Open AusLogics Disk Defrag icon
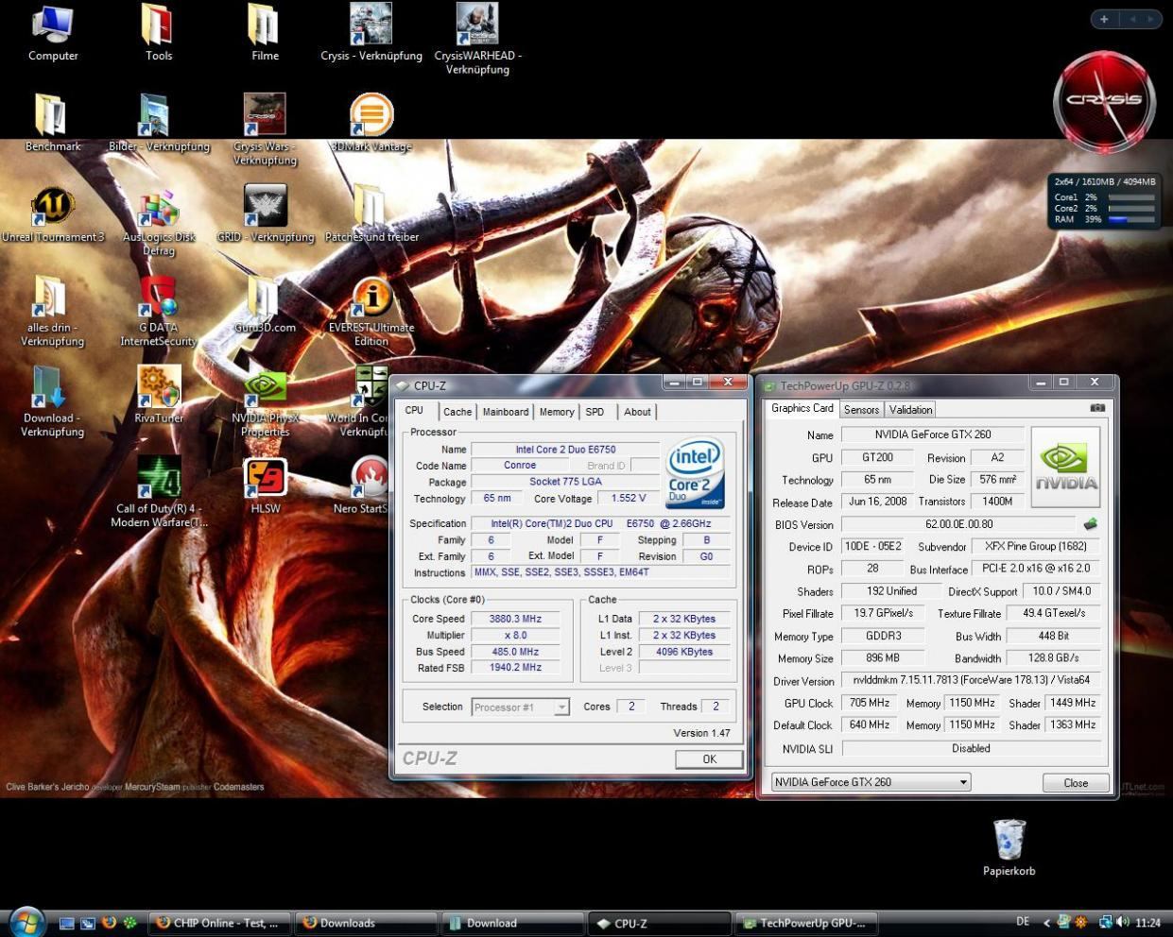The image size is (1173, 937). tap(159, 221)
